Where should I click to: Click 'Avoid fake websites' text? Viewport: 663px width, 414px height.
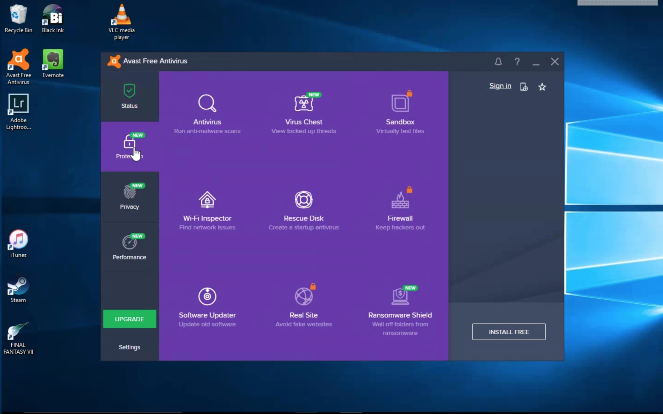(x=304, y=324)
